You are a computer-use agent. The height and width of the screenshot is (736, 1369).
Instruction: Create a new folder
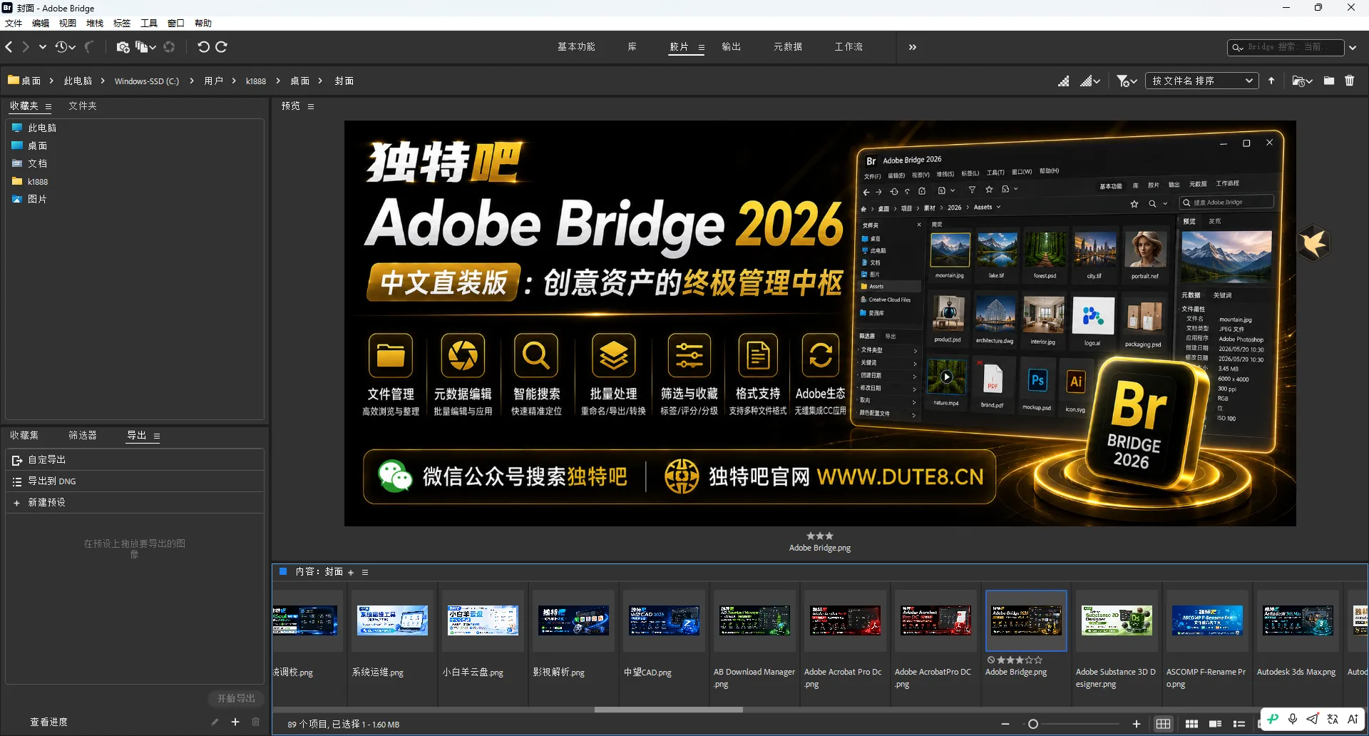click(x=1329, y=81)
